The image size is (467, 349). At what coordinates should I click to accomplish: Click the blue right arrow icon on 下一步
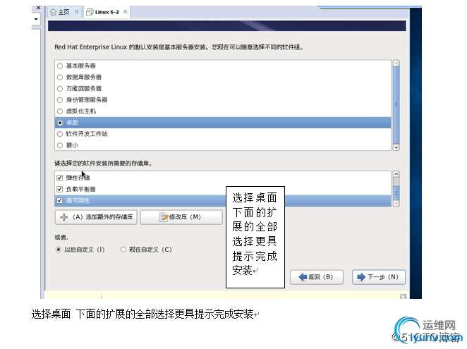[x=361, y=277]
